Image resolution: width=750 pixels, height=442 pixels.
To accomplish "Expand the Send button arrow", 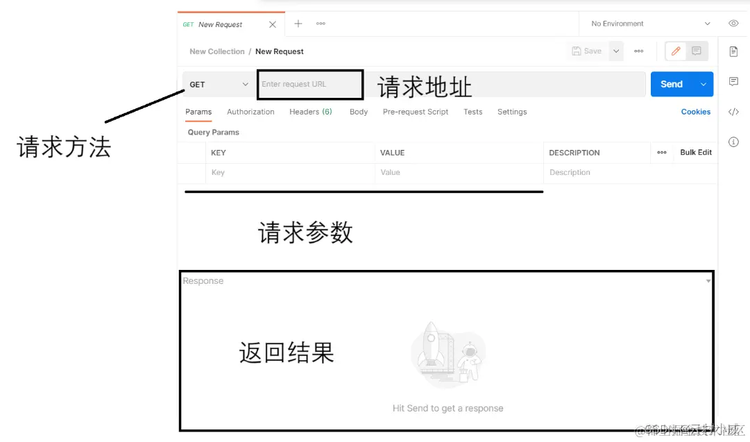I will click(x=704, y=84).
